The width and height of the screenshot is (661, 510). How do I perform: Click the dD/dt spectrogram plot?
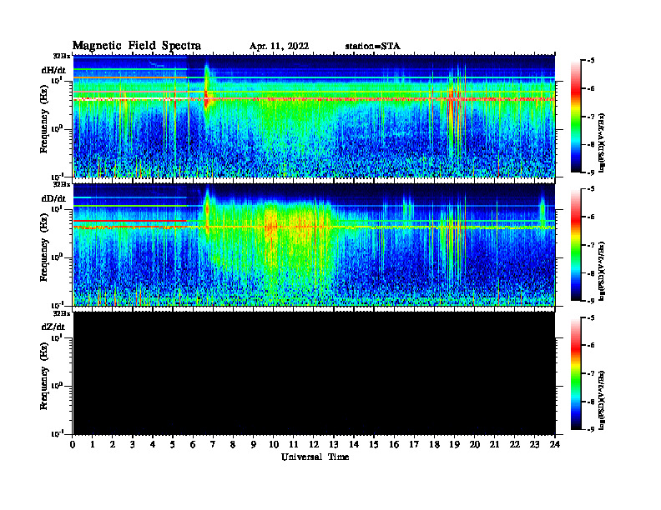[314, 245]
